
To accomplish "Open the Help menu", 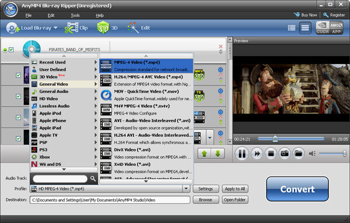I will click(100, 15).
